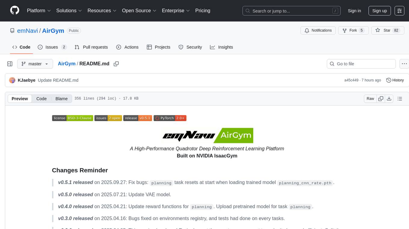Open the more file actions menu
409x229 pixels.
click(x=404, y=64)
